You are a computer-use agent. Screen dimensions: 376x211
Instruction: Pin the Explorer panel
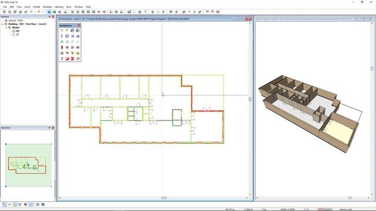click(x=49, y=16)
